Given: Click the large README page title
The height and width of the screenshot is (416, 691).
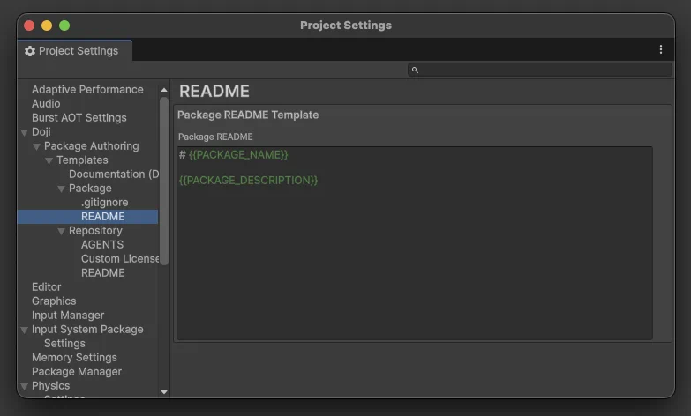Looking at the screenshot, I should click(x=214, y=91).
